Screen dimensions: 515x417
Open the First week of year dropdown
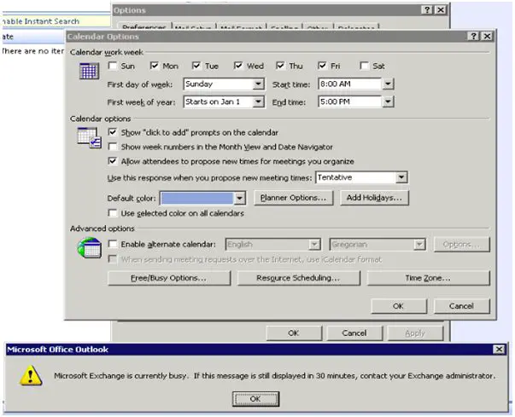pyautogui.click(x=259, y=101)
